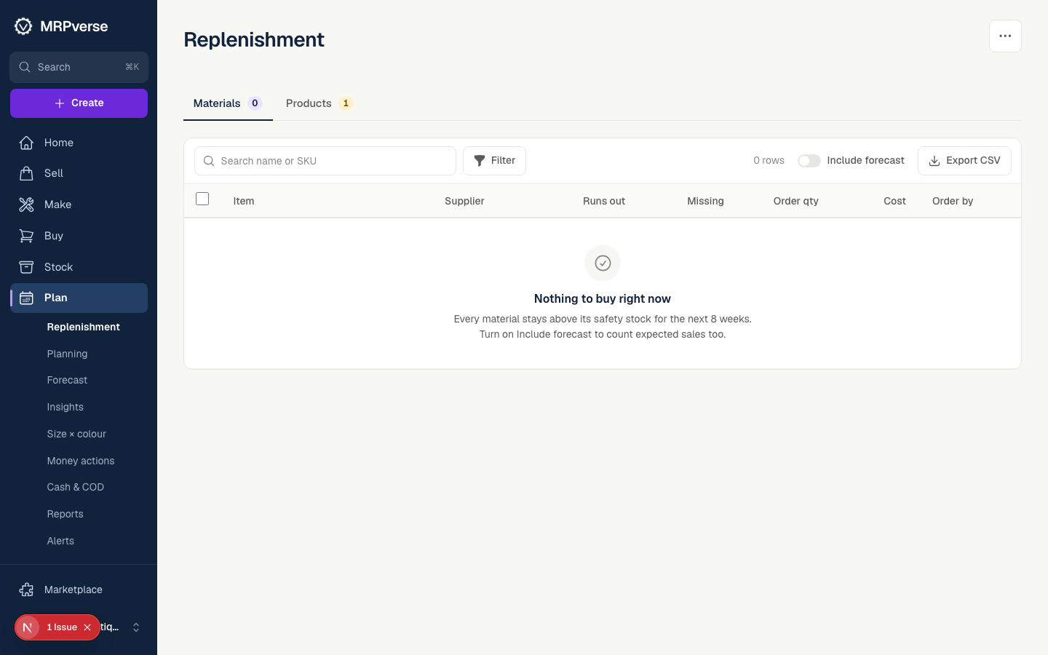The width and height of the screenshot is (1048, 655).
Task: Open the Alerts submenu item
Action: click(x=60, y=541)
